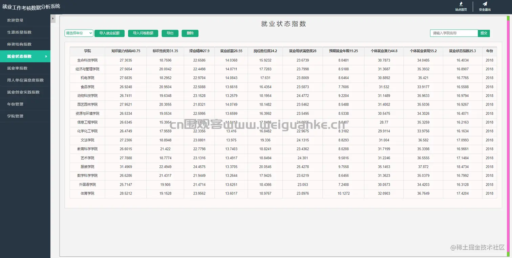Select the 数学科学学院 row name cell

(x=87, y=175)
